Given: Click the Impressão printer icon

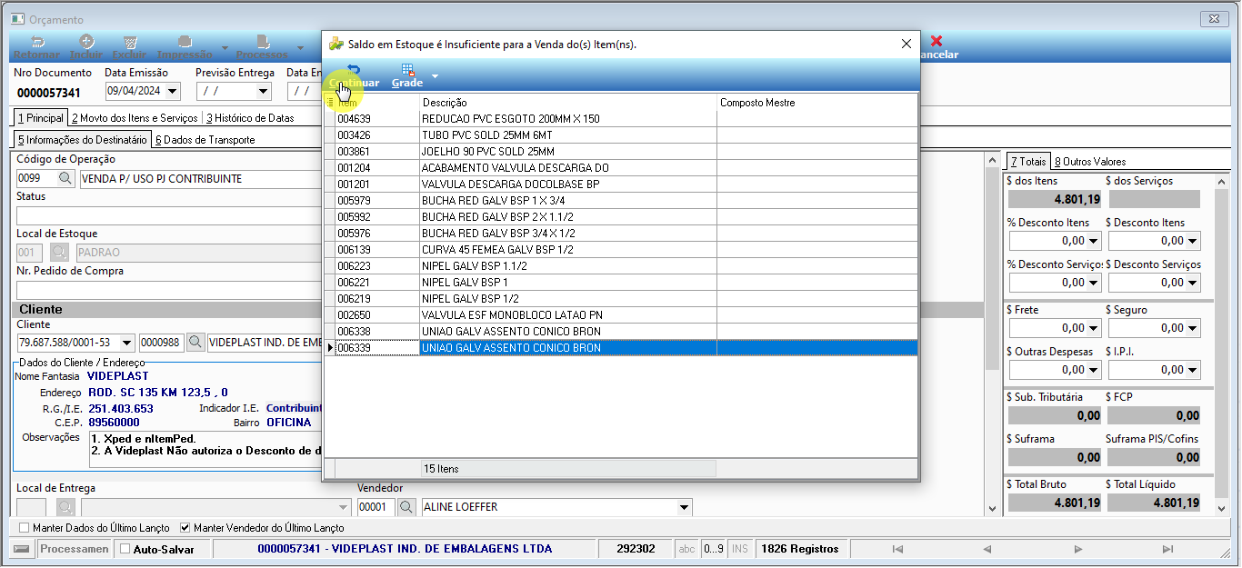Looking at the screenshot, I should pos(185,47).
